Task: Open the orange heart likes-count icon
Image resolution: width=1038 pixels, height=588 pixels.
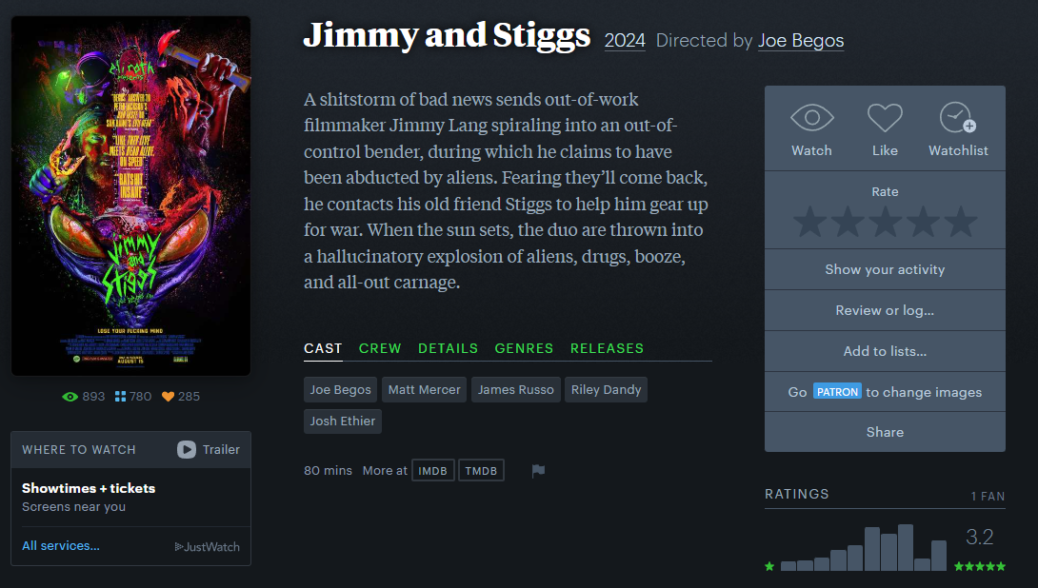Action: pyautogui.click(x=169, y=397)
